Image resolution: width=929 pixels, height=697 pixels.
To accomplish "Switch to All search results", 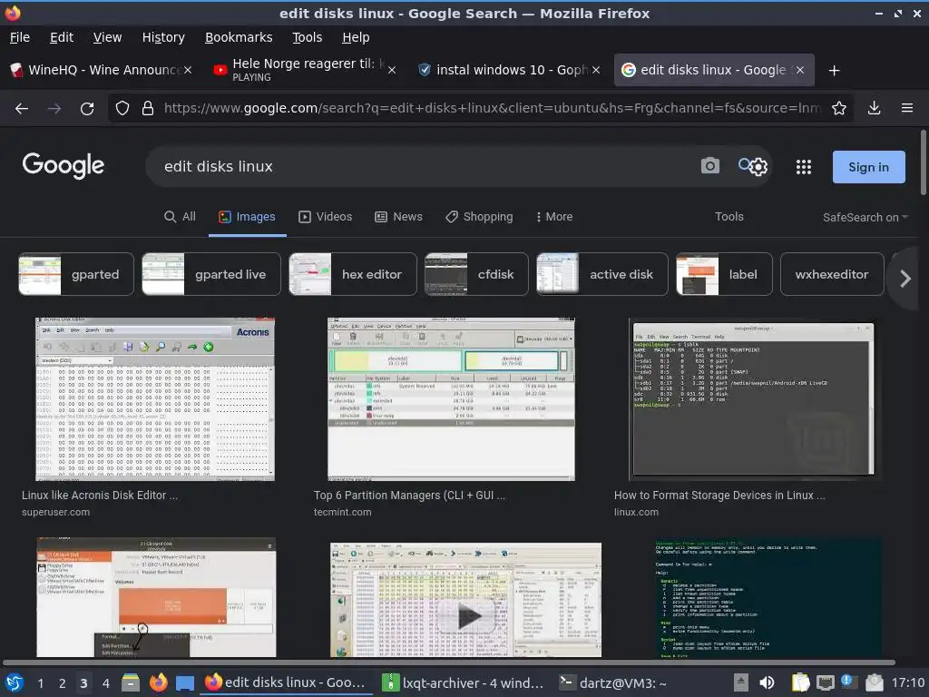I will click(180, 217).
